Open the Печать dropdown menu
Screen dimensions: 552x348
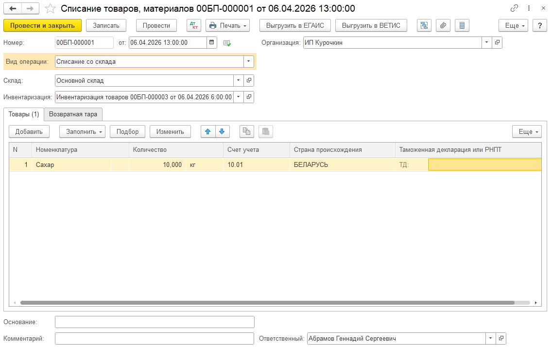click(227, 25)
